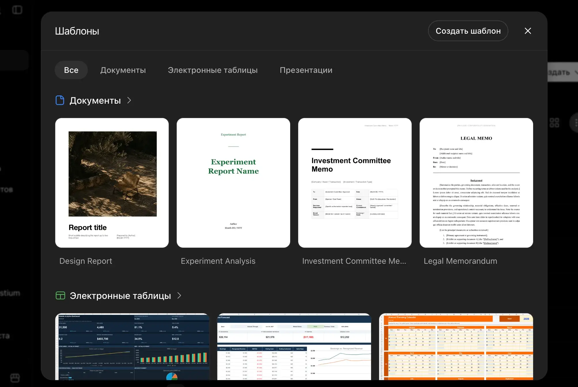
Task: Expand the Электронные таблицы section chevron
Action: click(179, 295)
